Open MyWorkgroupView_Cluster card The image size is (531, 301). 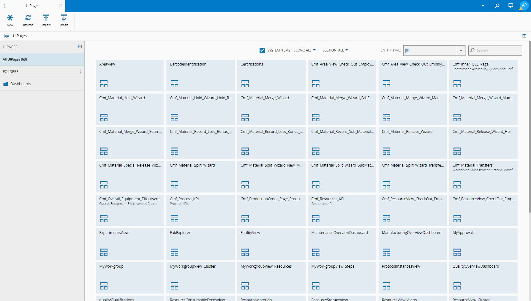[201, 278]
